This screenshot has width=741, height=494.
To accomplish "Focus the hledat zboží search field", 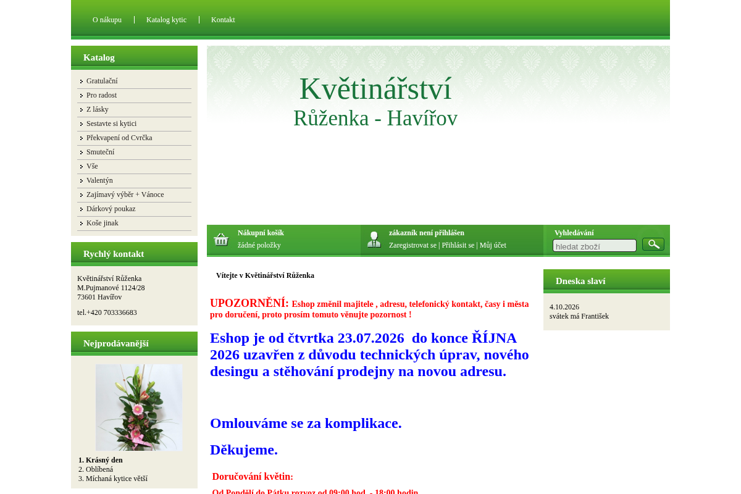I will pos(595,246).
